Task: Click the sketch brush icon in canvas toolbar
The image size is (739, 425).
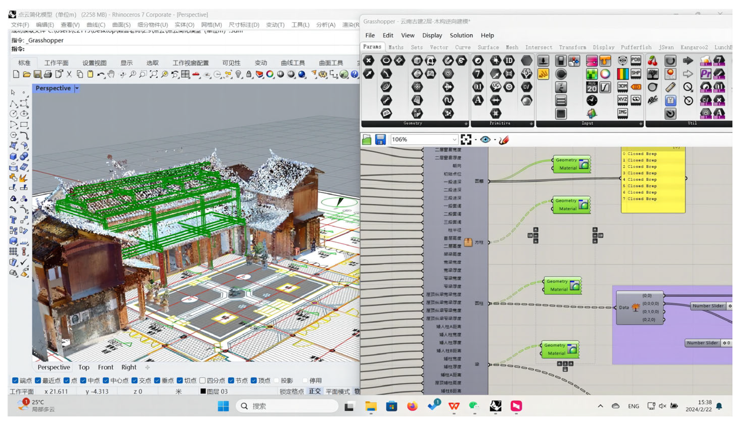Action: click(x=504, y=139)
